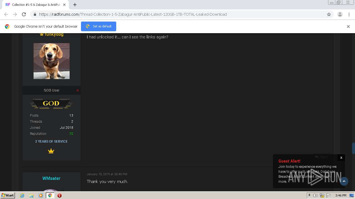Image resolution: width=355 pixels, height=199 pixels.
Task: Click the red offline status dot
Action: point(78,90)
